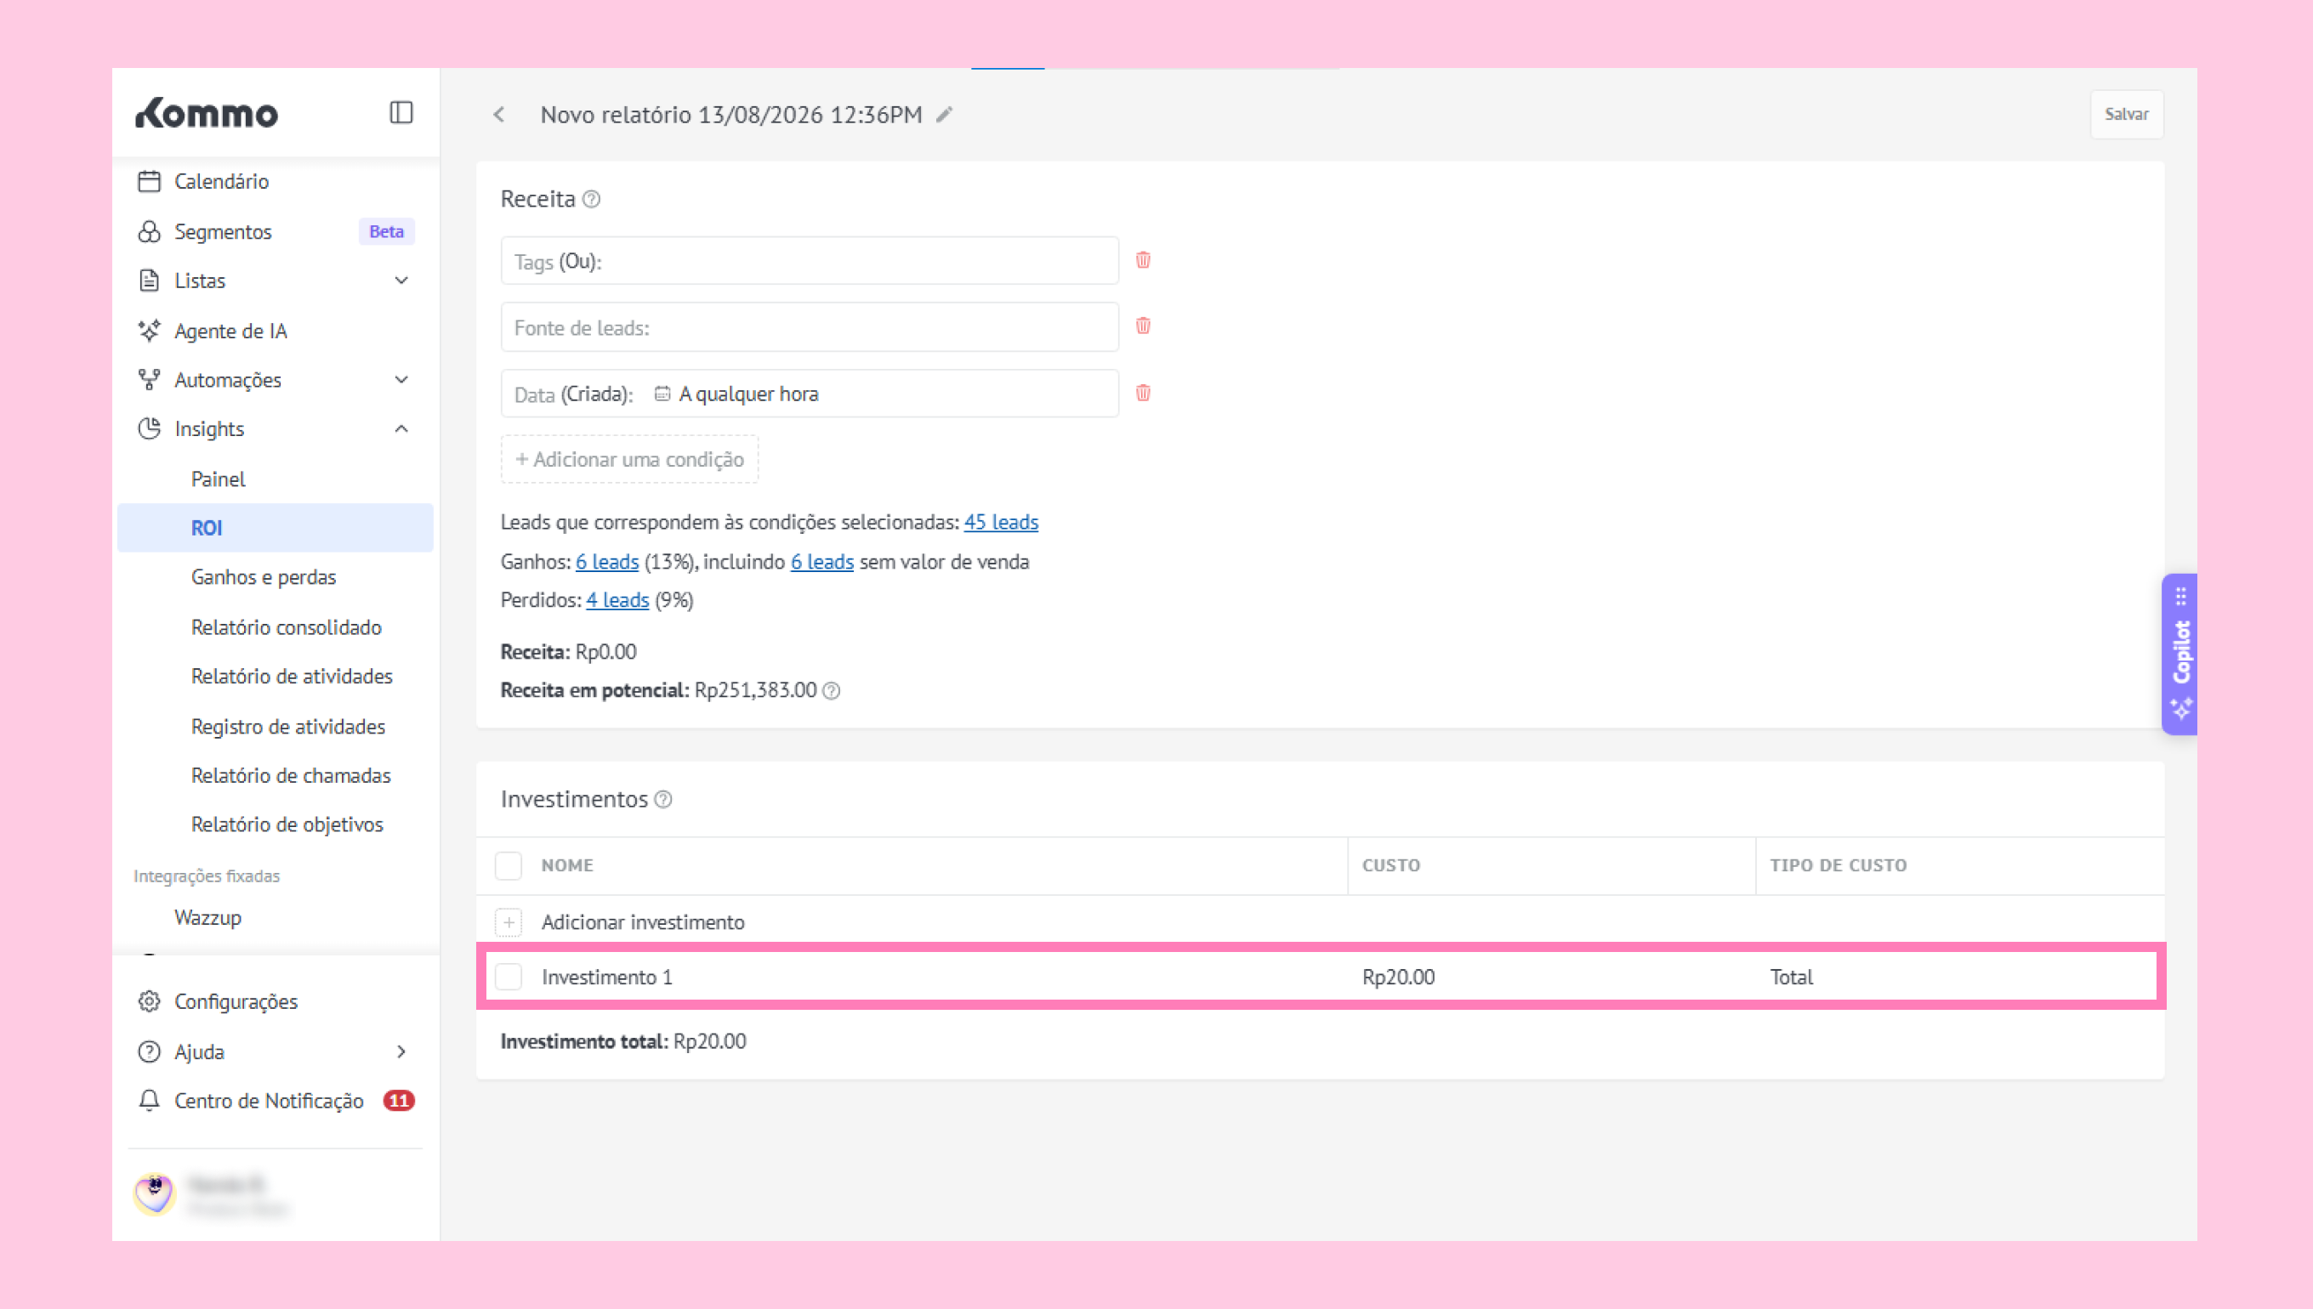Remove the Fonte de leads condition
Image resolution: width=2313 pixels, height=1309 pixels.
pyautogui.click(x=1143, y=326)
